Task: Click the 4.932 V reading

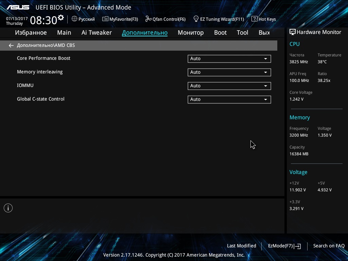Action: pyautogui.click(x=325, y=190)
